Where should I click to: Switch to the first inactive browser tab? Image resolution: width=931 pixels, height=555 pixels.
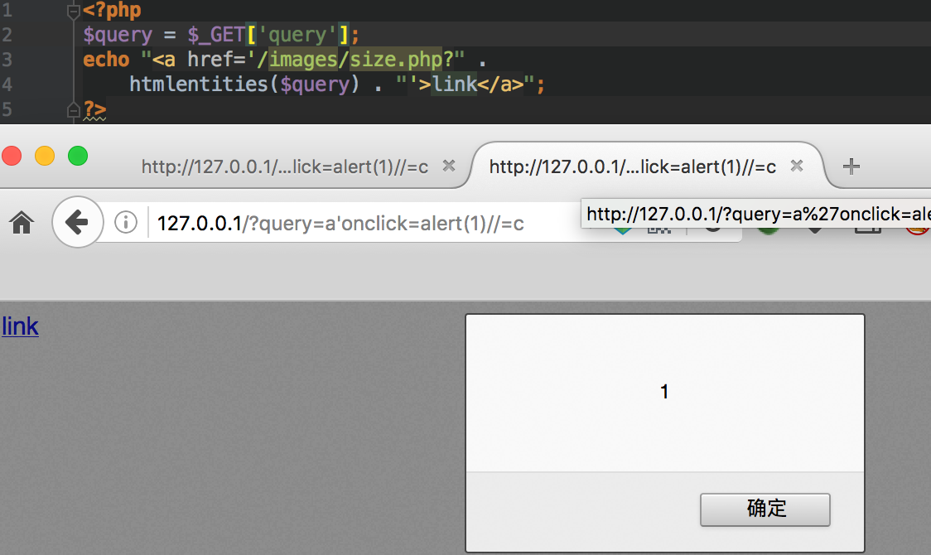click(285, 166)
